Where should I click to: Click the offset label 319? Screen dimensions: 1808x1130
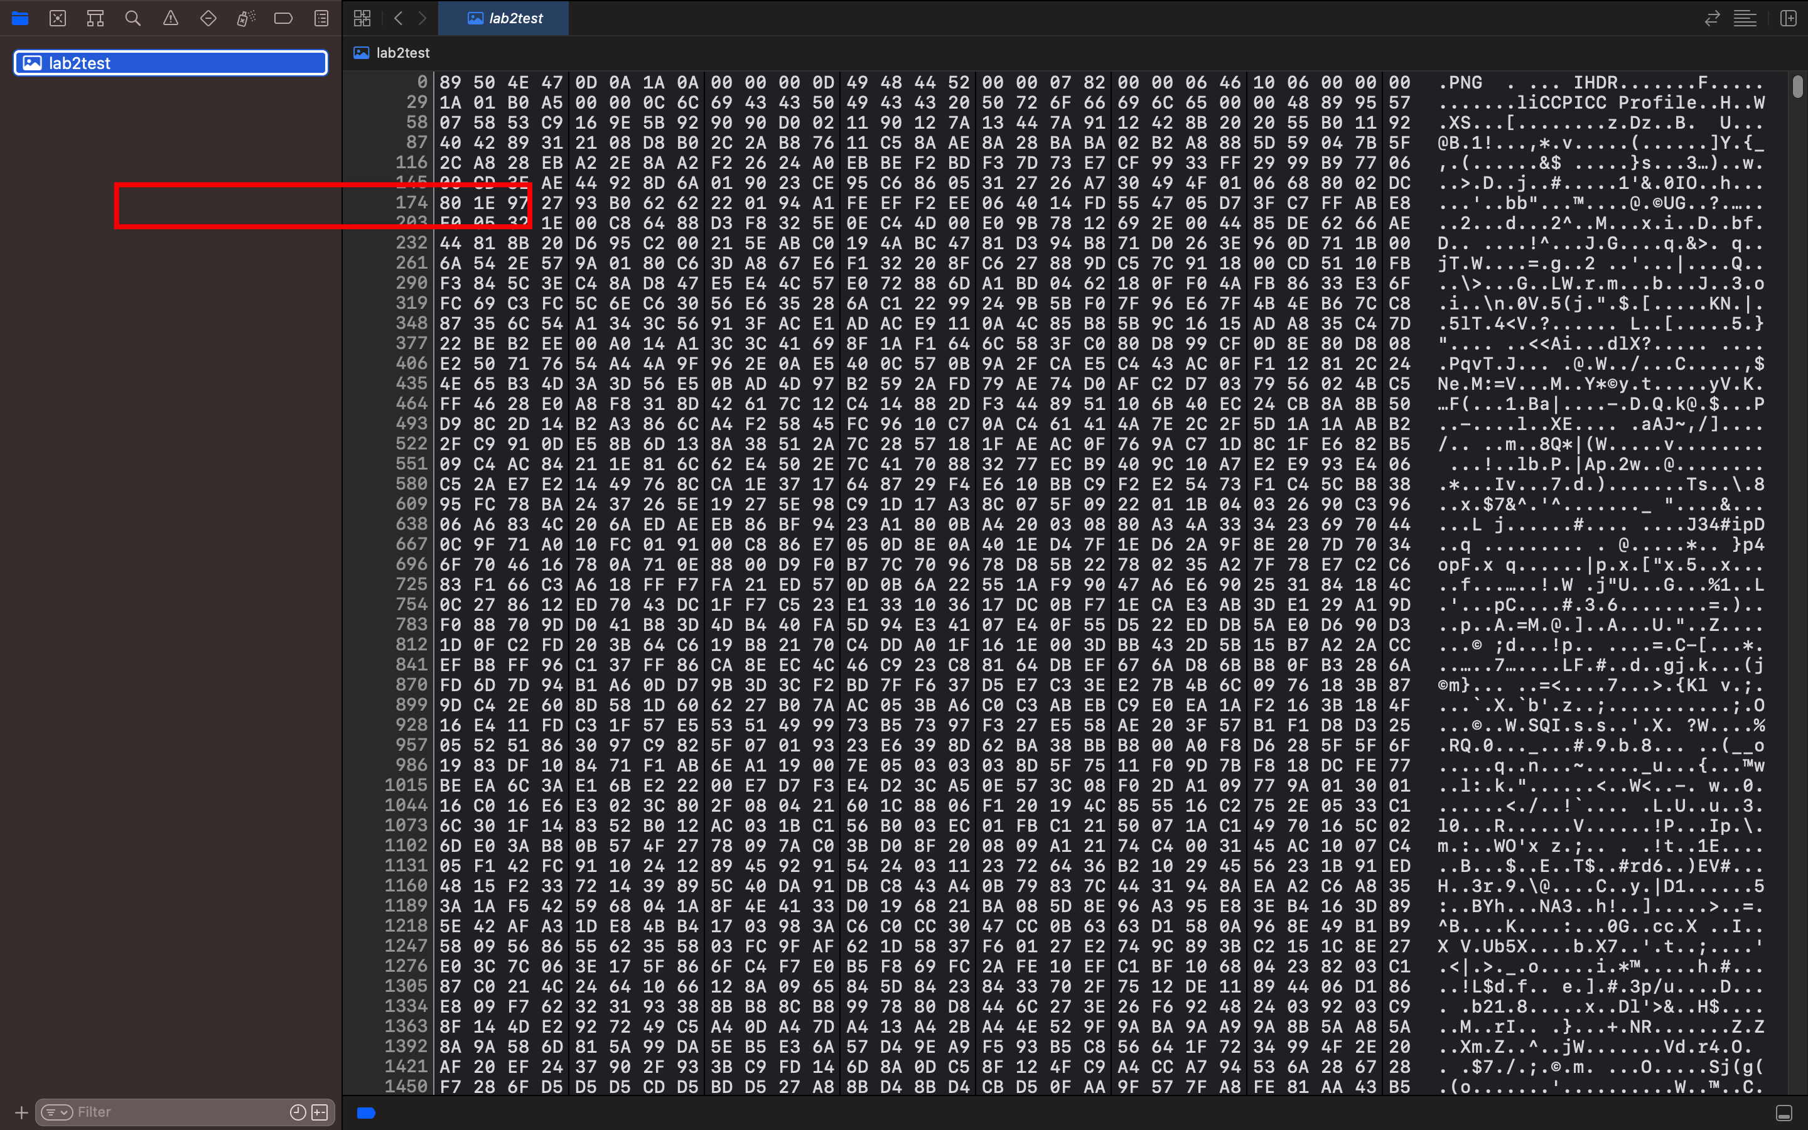[412, 303]
